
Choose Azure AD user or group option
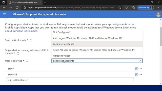coord(97,50)
